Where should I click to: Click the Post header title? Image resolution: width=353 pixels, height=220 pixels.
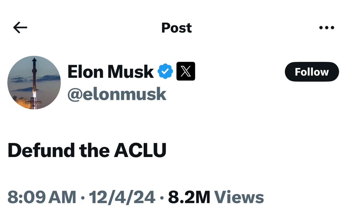(x=176, y=28)
